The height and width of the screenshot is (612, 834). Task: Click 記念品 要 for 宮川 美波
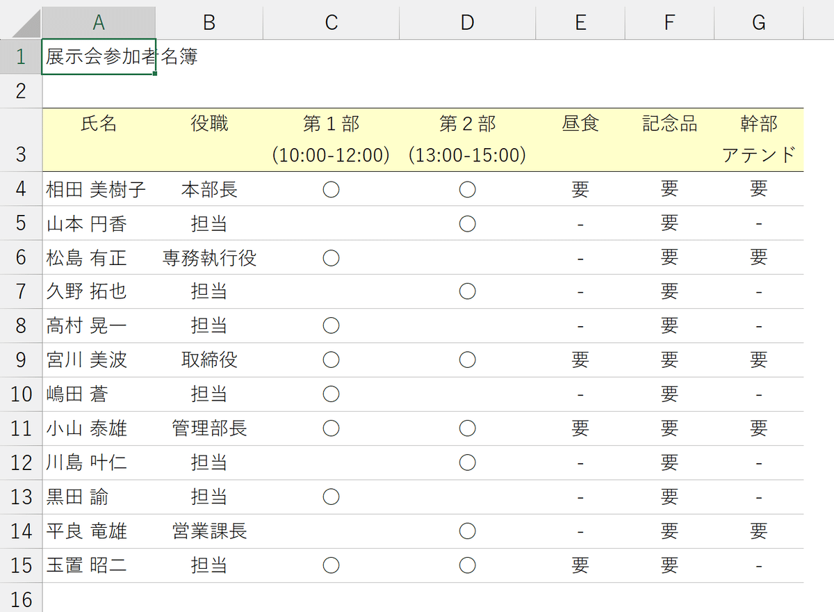coord(669,360)
